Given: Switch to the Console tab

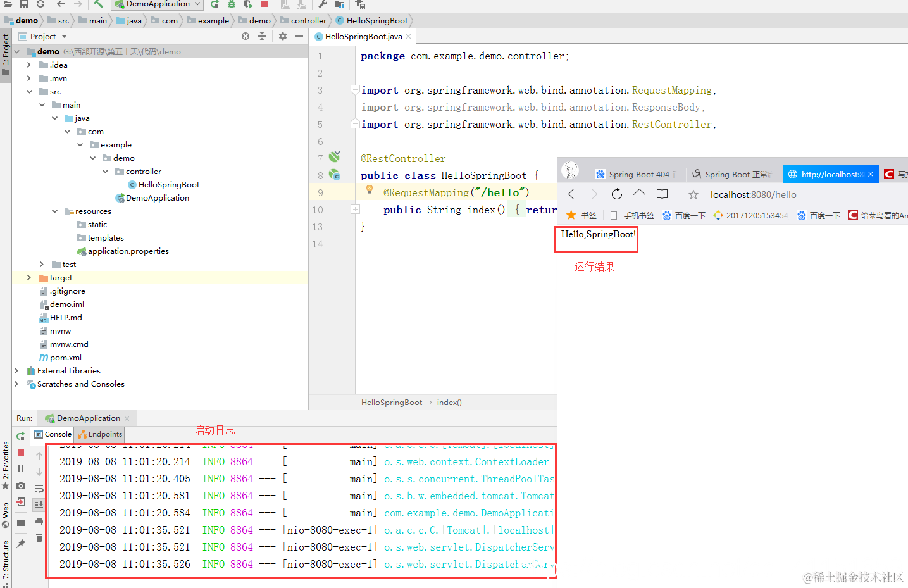Looking at the screenshot, I should (x=53, y=434).
